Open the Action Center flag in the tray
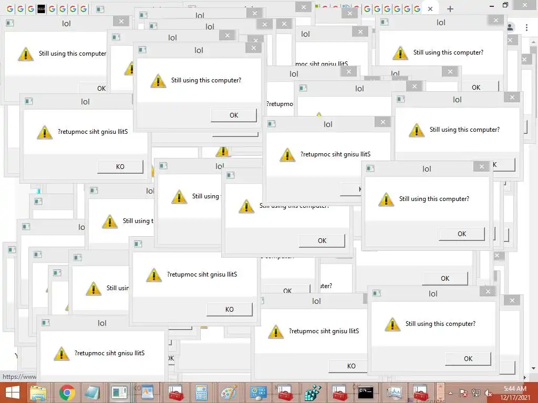This screenshot has width=538, height=403. [x=463, y=393]
